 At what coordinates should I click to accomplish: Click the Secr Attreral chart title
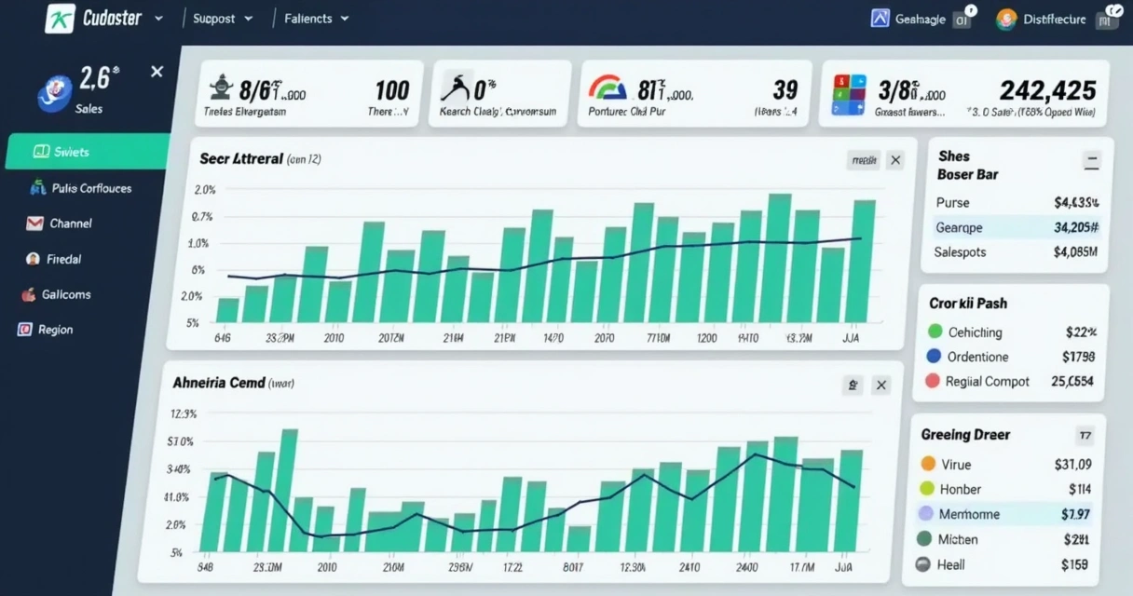[x=240, y=158]
